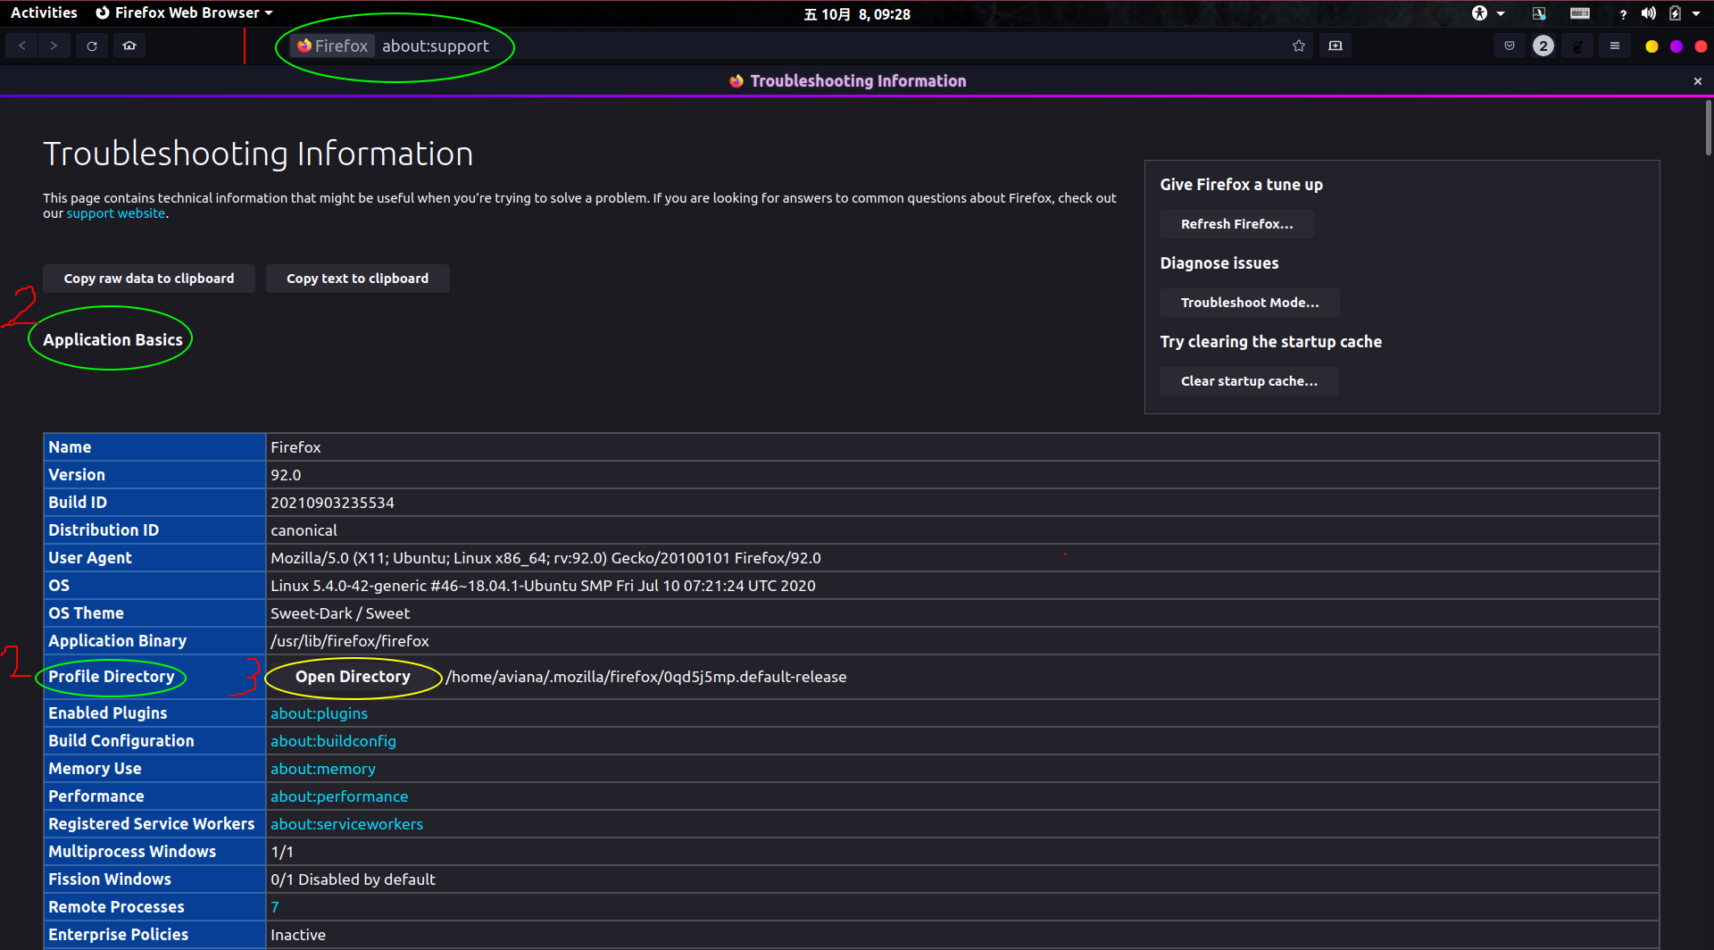1714x950 pixels.
Task: Click the Application Binary path /usr/lib/firefox/firefox
Action: pos(350,641)
